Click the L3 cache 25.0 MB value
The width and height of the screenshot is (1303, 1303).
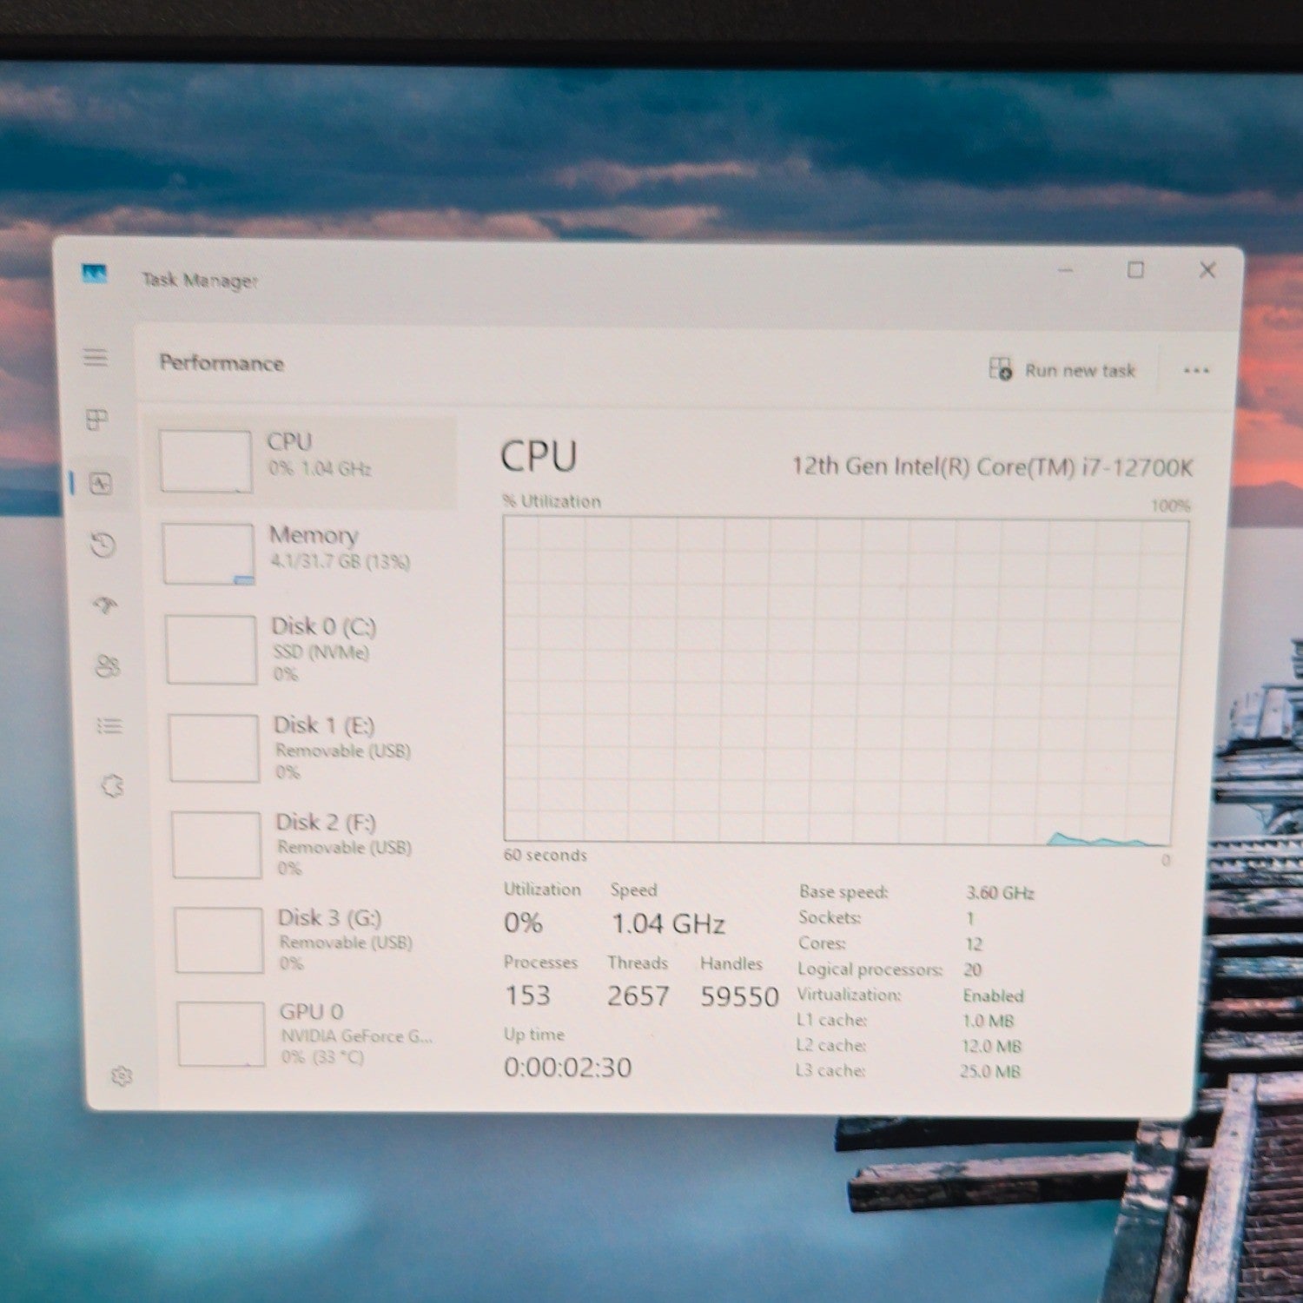click(989, 1071)
